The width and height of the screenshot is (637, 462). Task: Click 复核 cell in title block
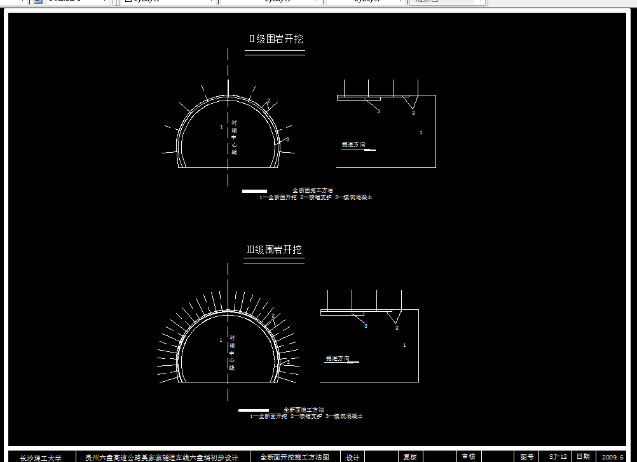pos(410,457)
